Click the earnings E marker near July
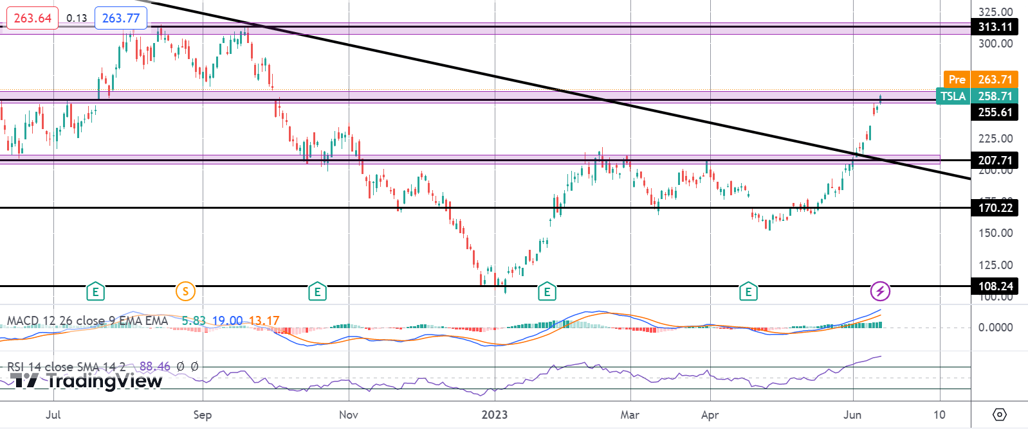Viewport: 1028px width, 429px height. click(95, 292)
